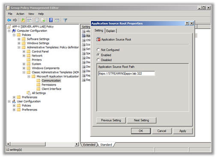Go back with the blue arrow icon

click(x=9, y=20)
